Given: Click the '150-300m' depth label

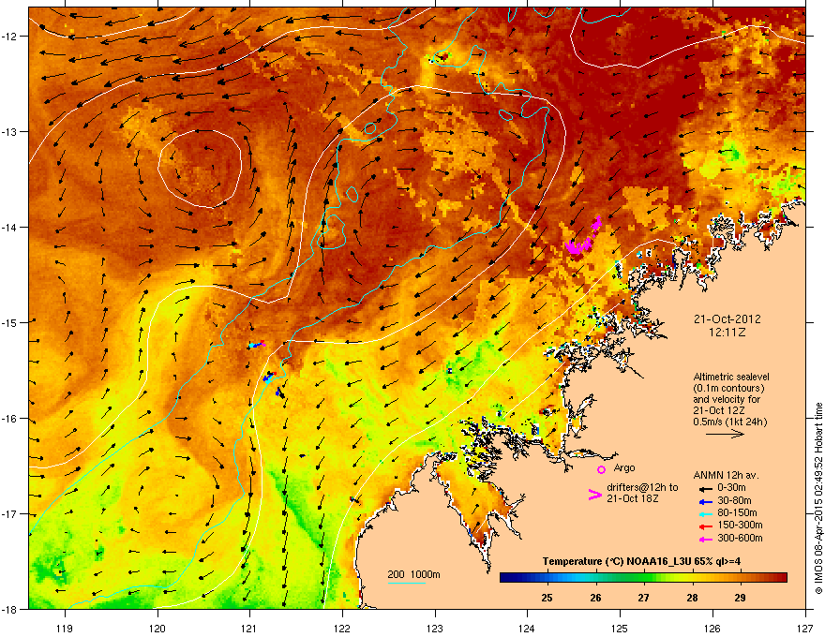Looking at the screenshot, I should [x=740, y=525].
